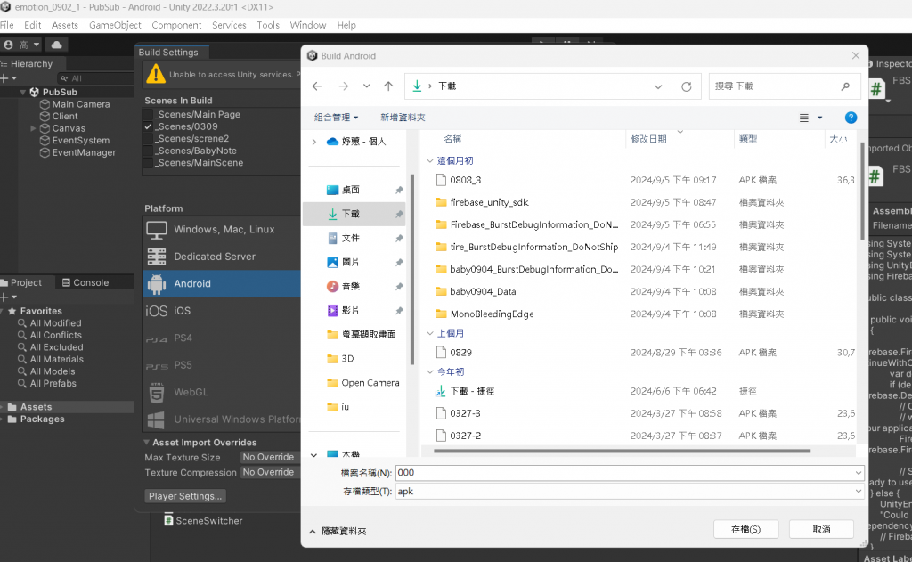Select the 0327-3 APK file
The height and width of the screenshot is (562, 912).
pyautogui.click(x=465, y=413)
